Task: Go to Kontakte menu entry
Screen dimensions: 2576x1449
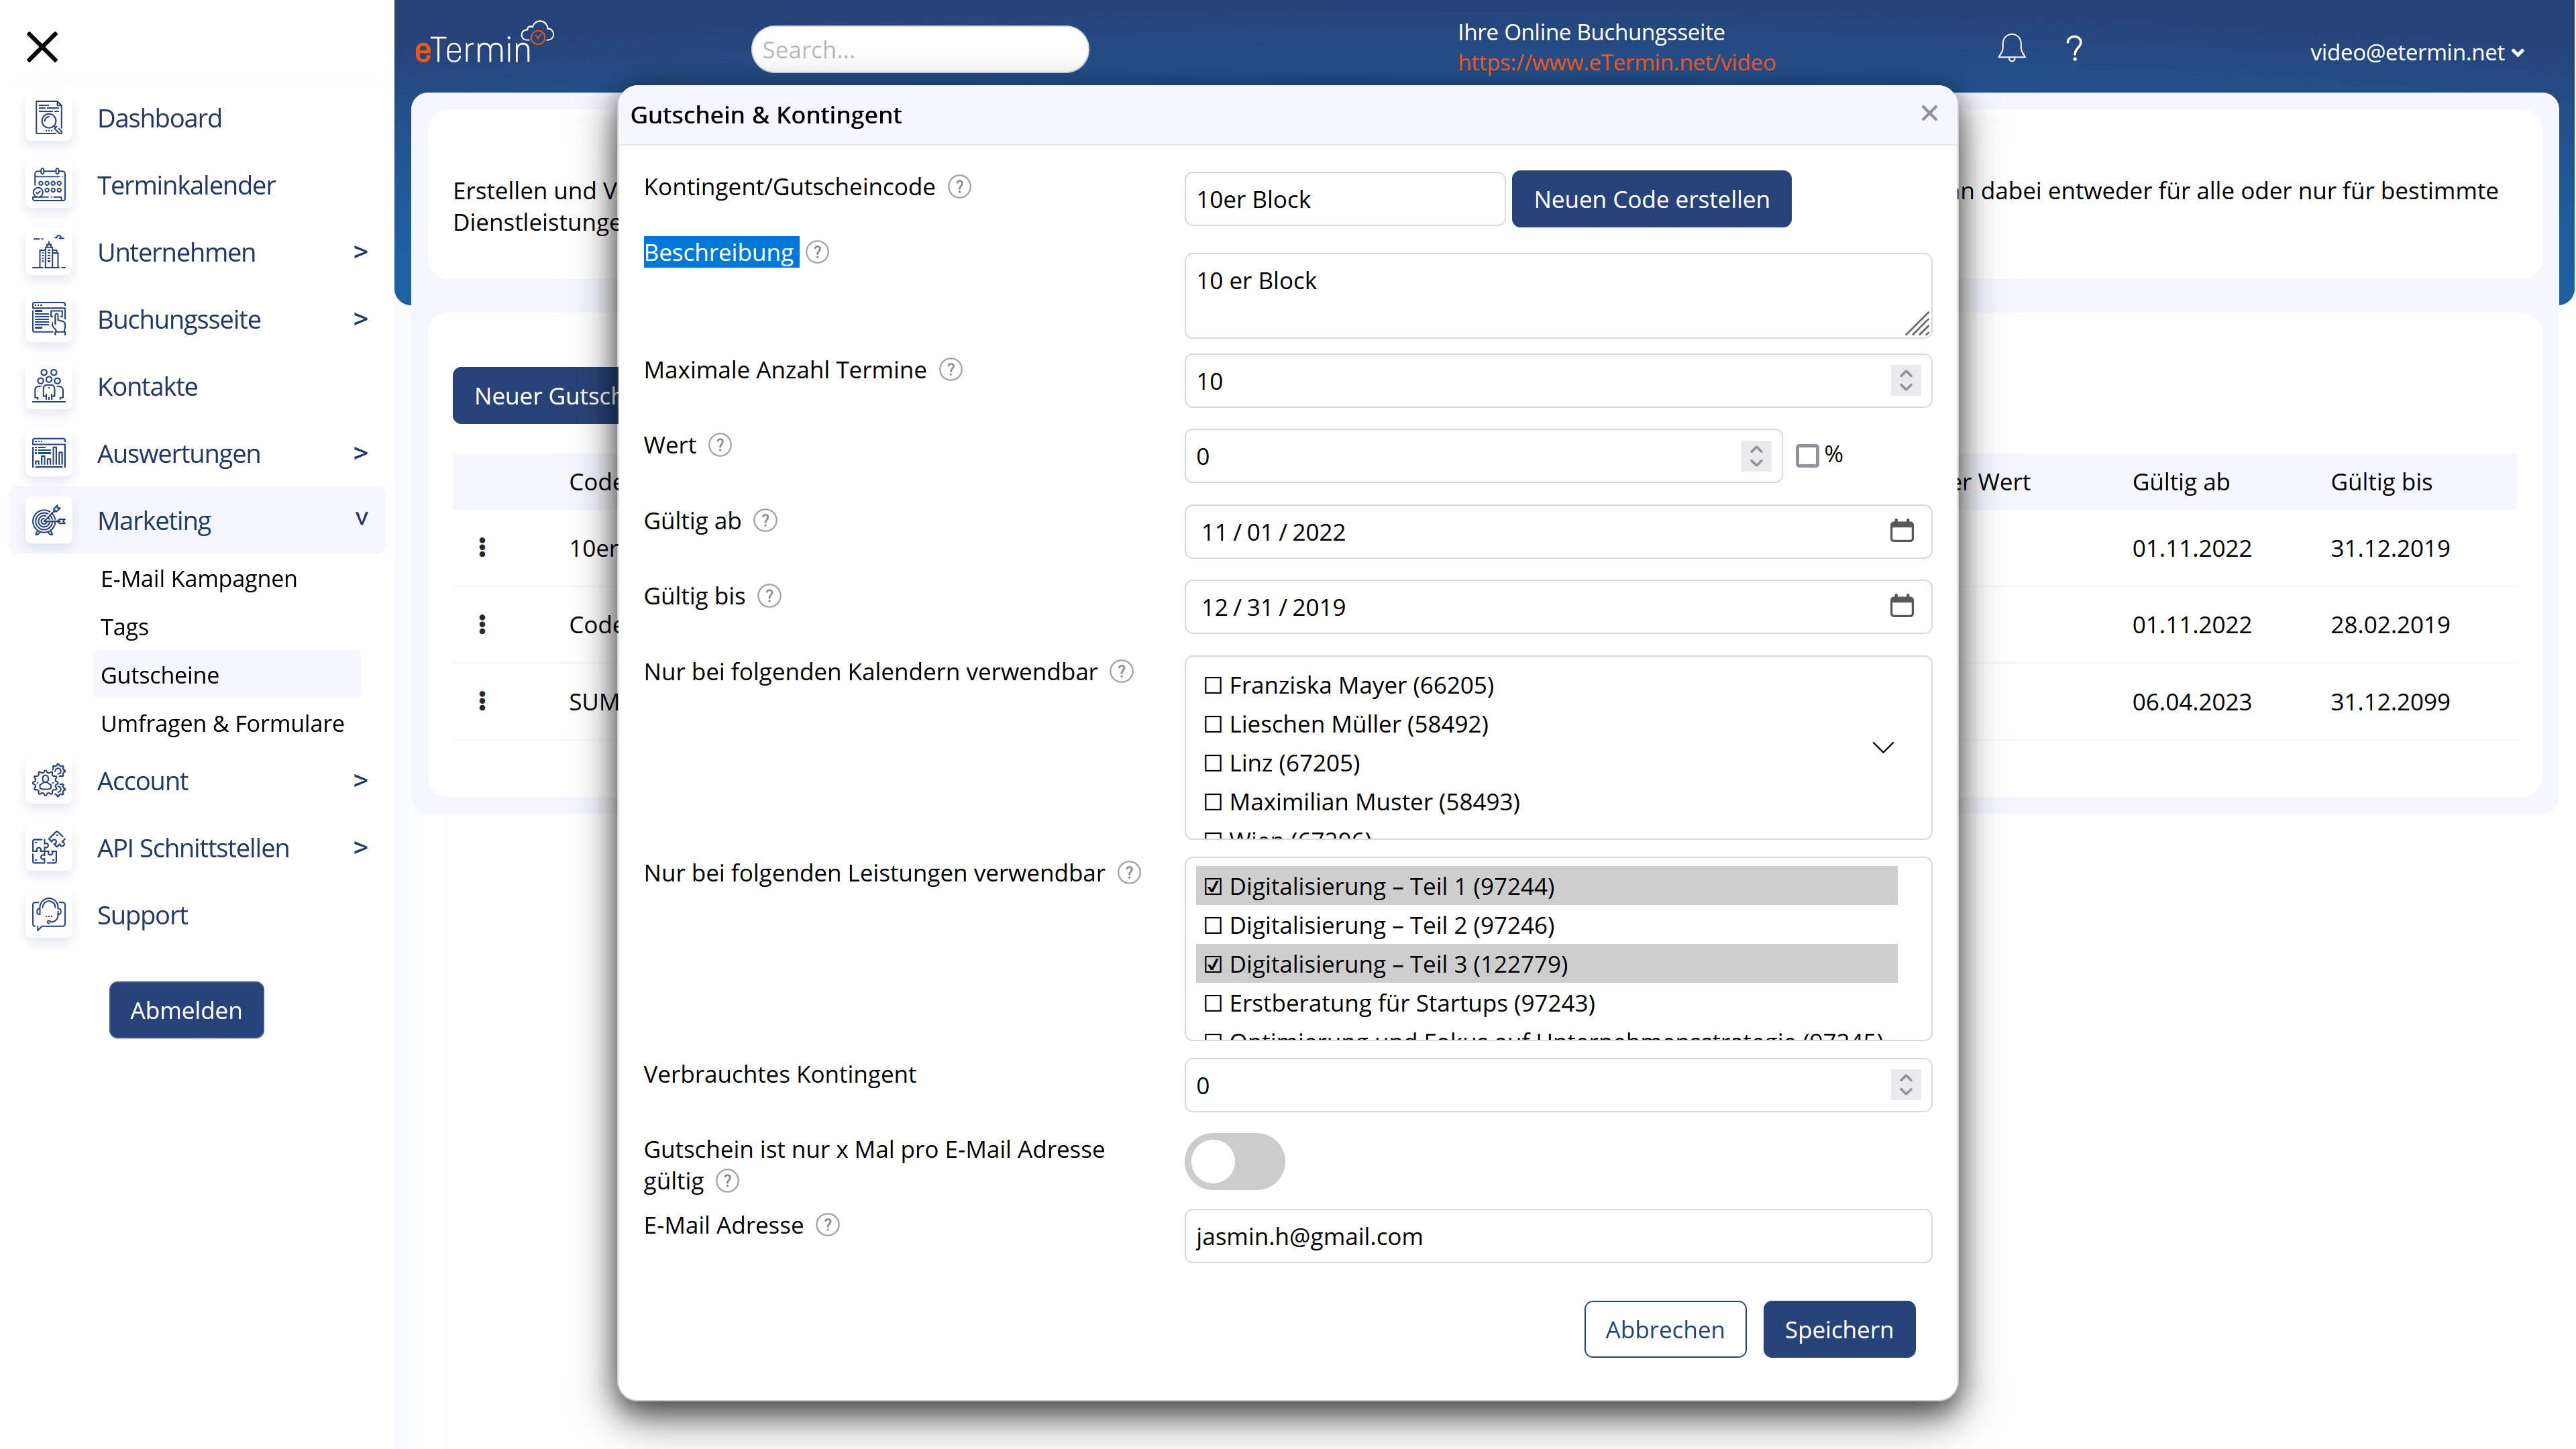Action: click(x=147, y=386)
